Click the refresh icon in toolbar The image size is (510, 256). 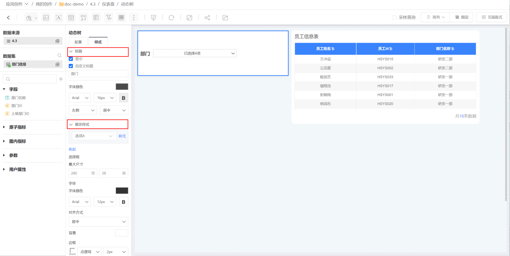click(171, 18)
